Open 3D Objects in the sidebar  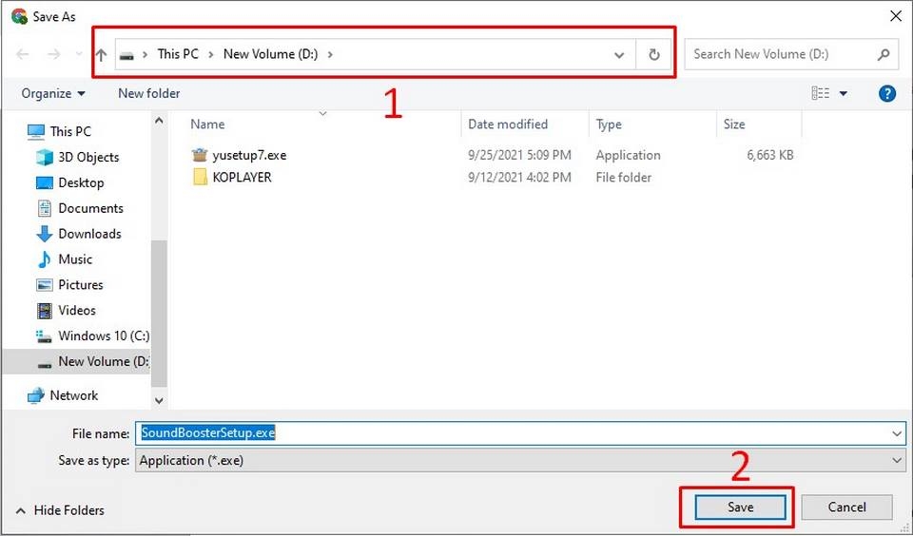pos(88,157)
